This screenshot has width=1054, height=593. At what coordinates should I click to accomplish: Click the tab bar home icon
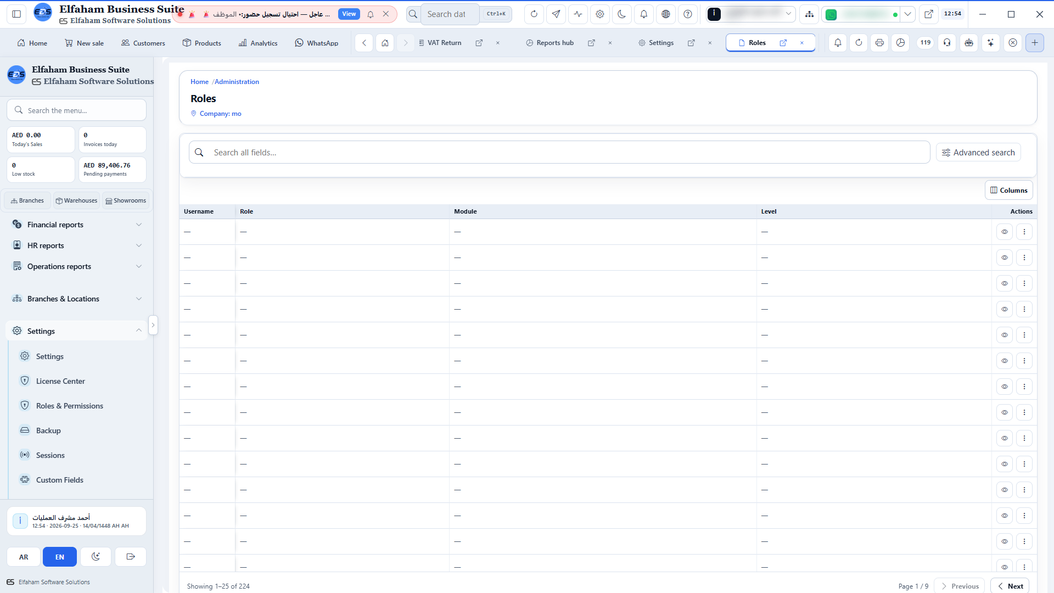(385, 43)
